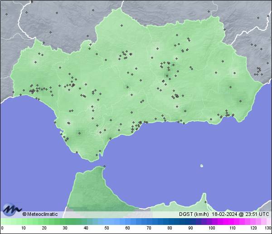Click the scale label 70
Image resolution: width=272 pixels, height=234 pixels.
[149, 228]
